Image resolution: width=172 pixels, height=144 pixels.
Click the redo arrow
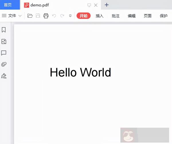[x=62, y=16]
